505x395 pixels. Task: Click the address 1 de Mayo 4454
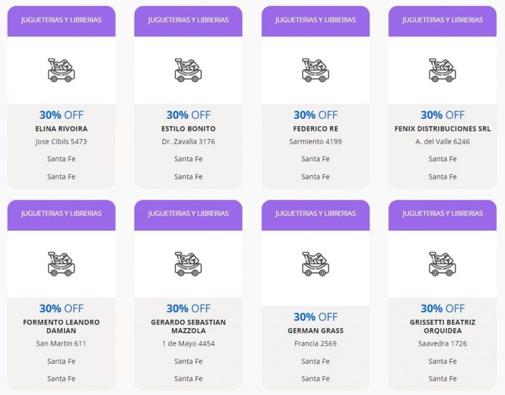[x=188, y=344]
